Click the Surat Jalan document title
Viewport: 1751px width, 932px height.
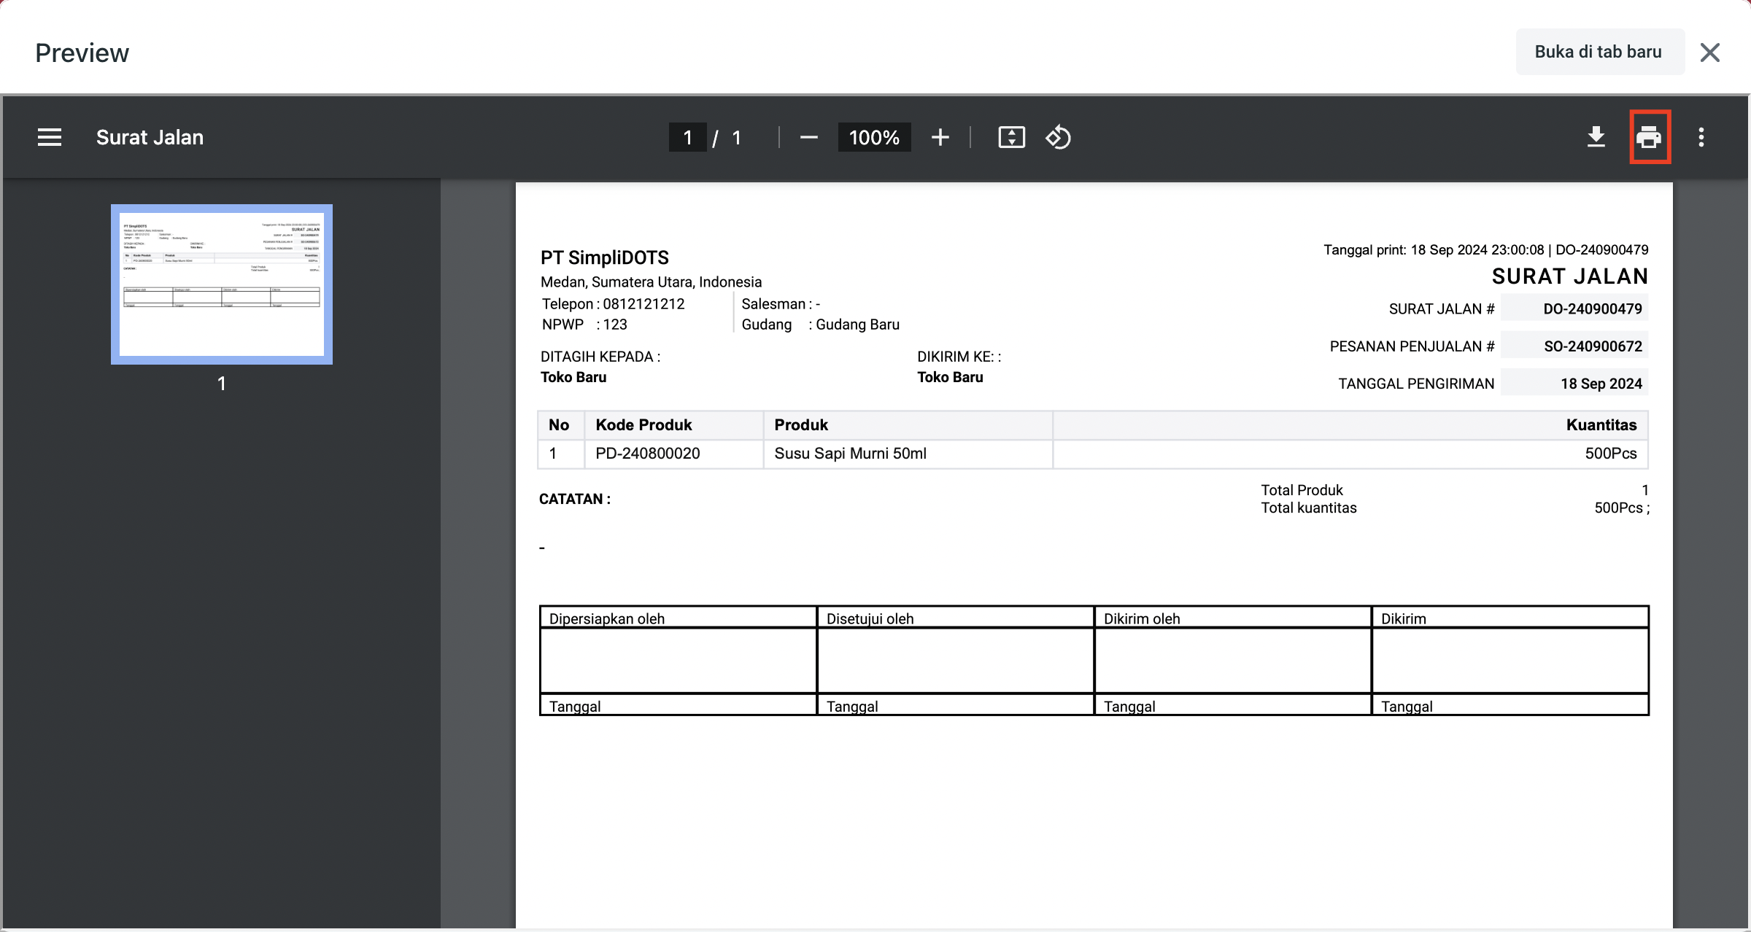(x=150, y=137)
